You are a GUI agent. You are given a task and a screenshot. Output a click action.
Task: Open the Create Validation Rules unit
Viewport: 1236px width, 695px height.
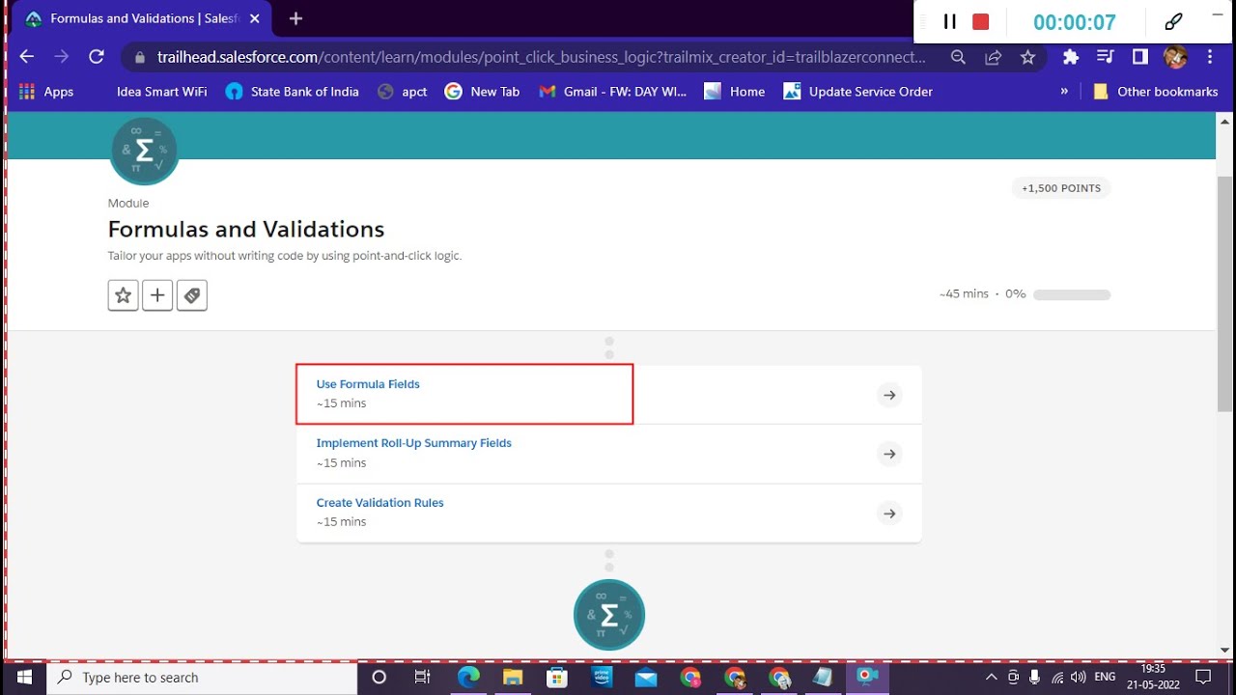pos(380,503)
